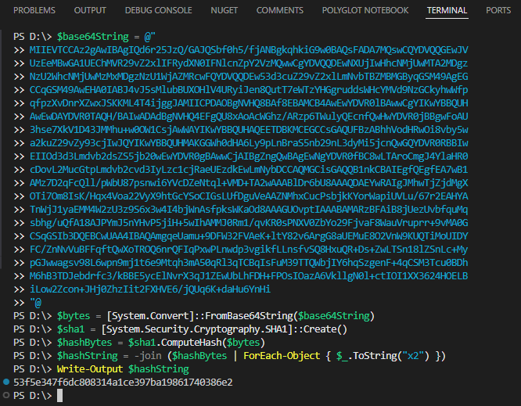The width and height of the screenshot is (521, 406).
Task: Show the COMMENTS panel tab
Action: 279,10
